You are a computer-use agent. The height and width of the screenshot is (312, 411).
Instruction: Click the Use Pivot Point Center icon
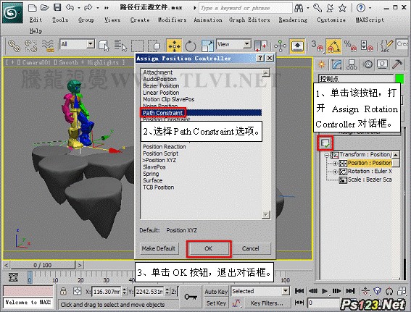pyautogui.click(x=260, y=46)
